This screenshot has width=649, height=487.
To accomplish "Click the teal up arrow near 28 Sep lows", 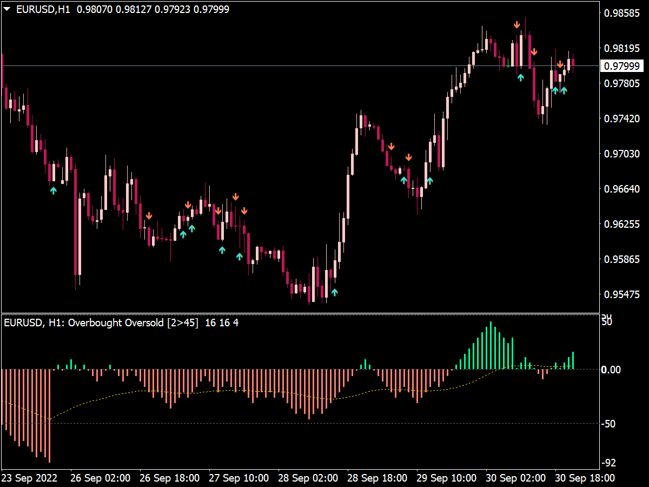I will coord(335,292).
